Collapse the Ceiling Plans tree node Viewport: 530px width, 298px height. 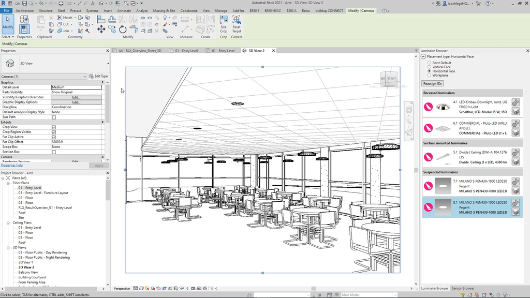point(8,223)
